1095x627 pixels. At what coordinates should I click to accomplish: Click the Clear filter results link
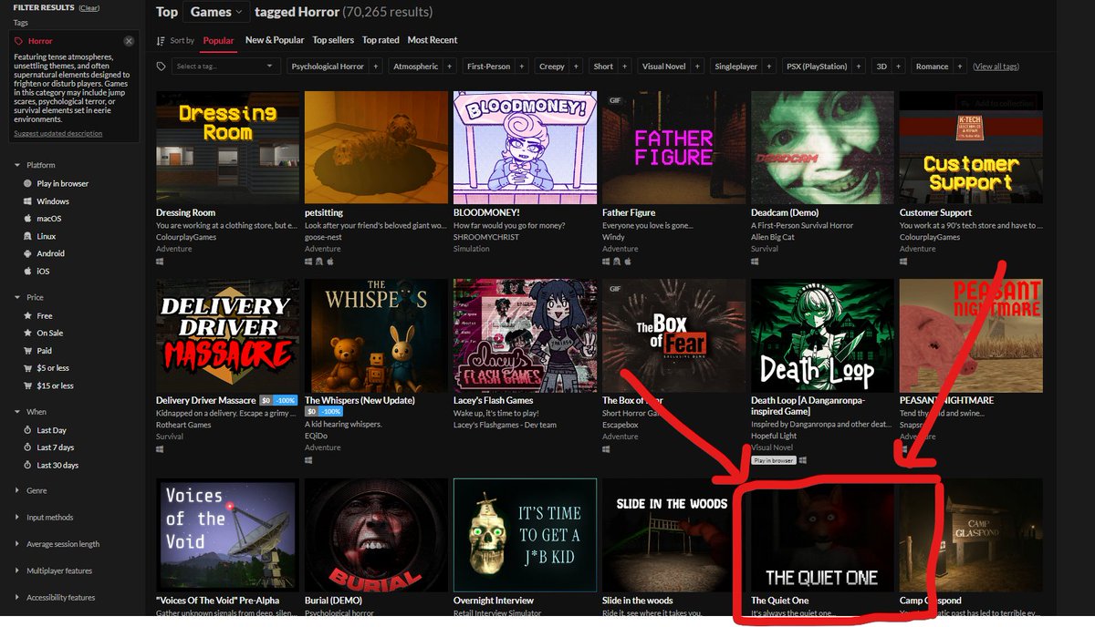tap(89, 7)
